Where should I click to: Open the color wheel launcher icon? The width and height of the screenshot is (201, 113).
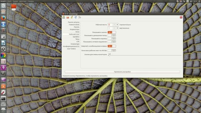[3, 55]
